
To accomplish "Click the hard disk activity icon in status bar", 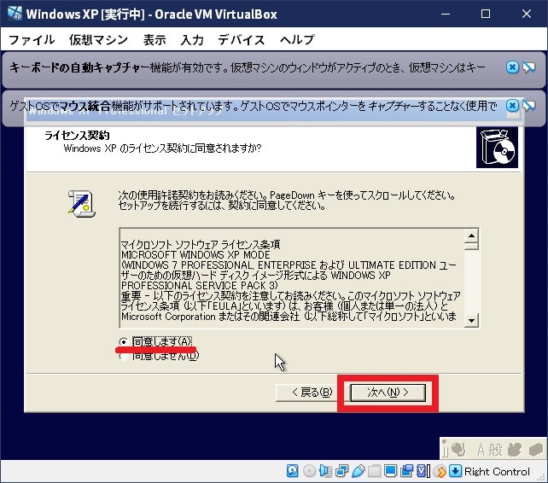I will point(292,471).
